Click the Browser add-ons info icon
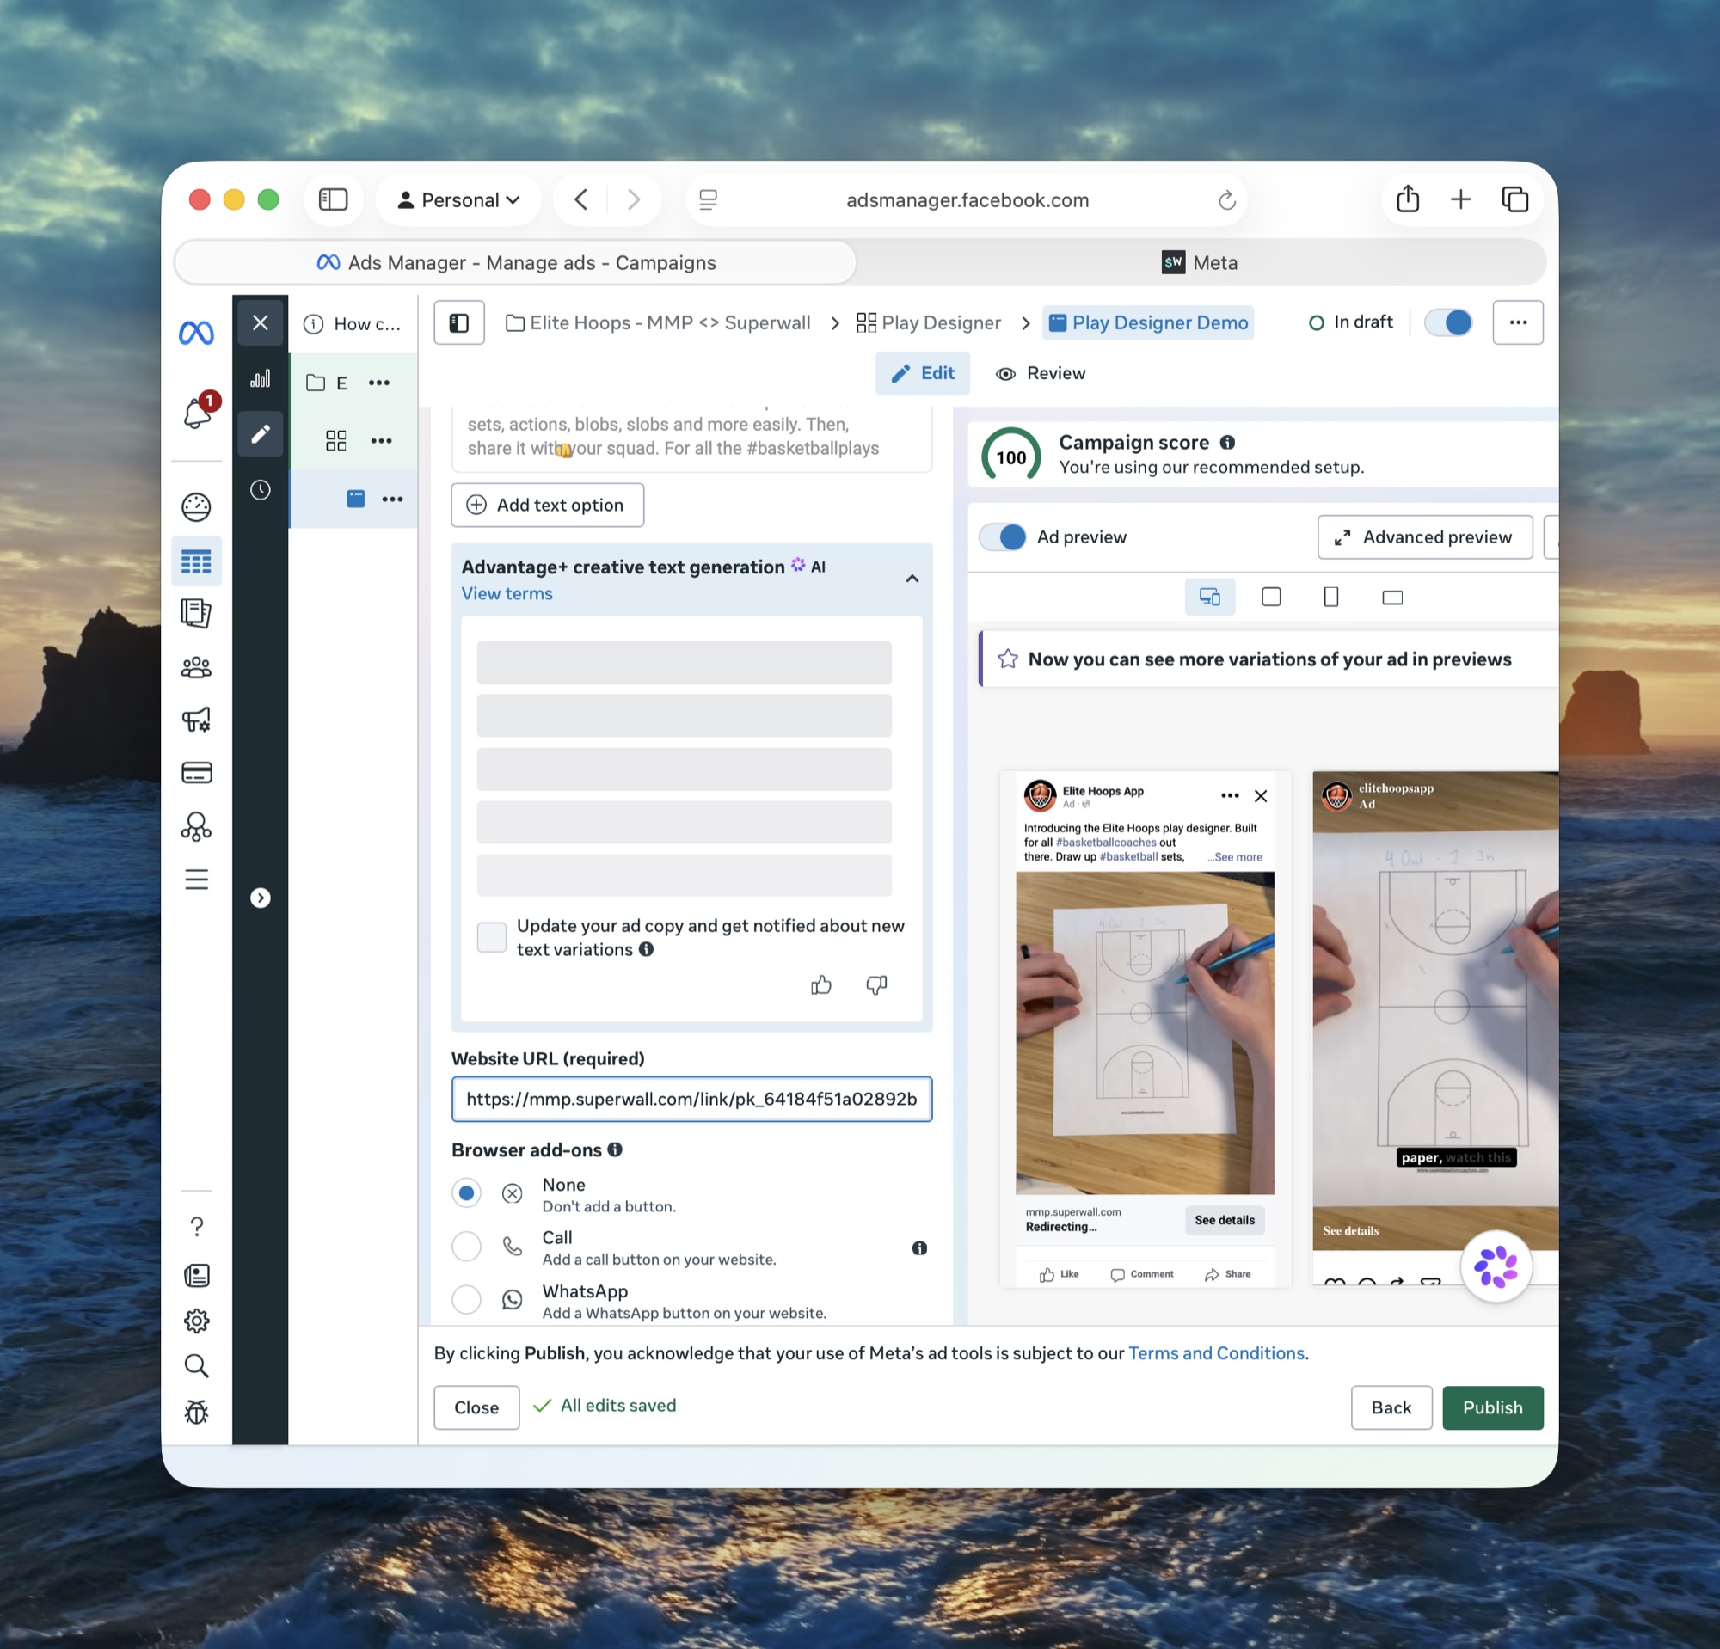The width and height of the screenshot is (1720, 1649). 615,1149
